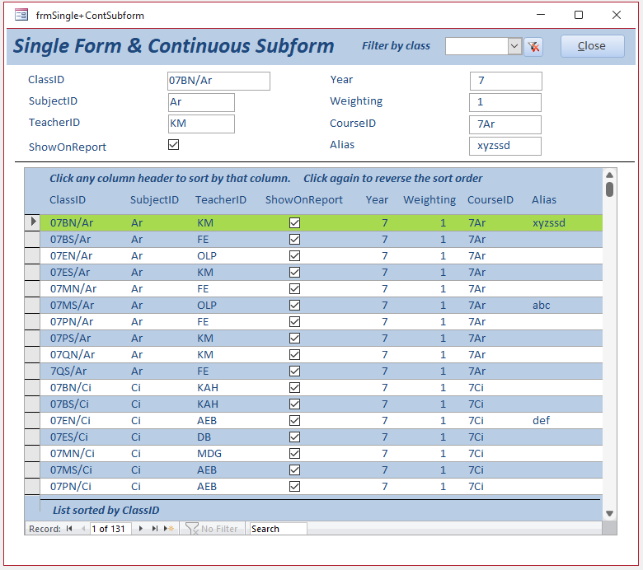Click the Access form icon in title bar
This screenshot has width=643, height=570.
pyautogui.click(x=21, y=15)
